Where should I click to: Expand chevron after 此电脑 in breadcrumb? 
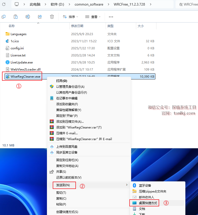point(45,4)
